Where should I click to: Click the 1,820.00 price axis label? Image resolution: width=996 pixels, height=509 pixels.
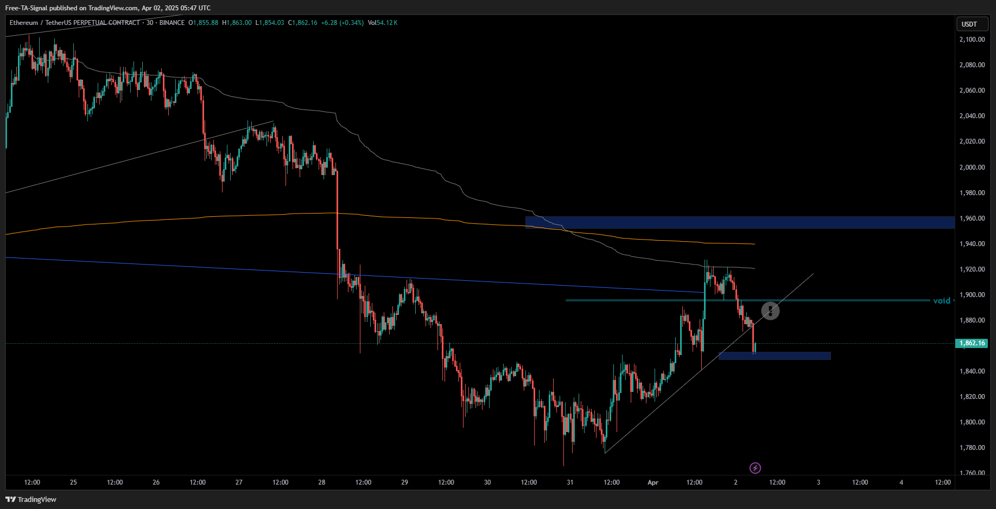(x=972, y=397)
